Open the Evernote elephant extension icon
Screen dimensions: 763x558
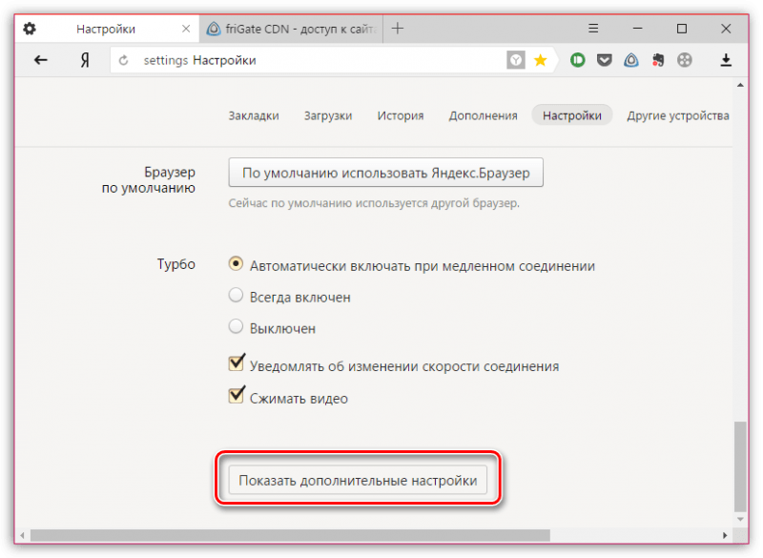coord(657,60)
